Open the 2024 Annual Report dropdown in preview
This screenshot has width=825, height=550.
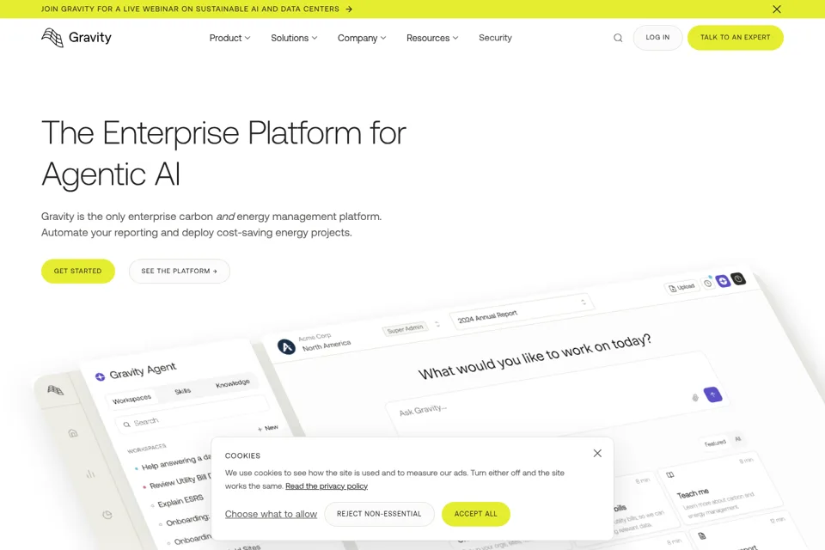(x=522, y=312)
